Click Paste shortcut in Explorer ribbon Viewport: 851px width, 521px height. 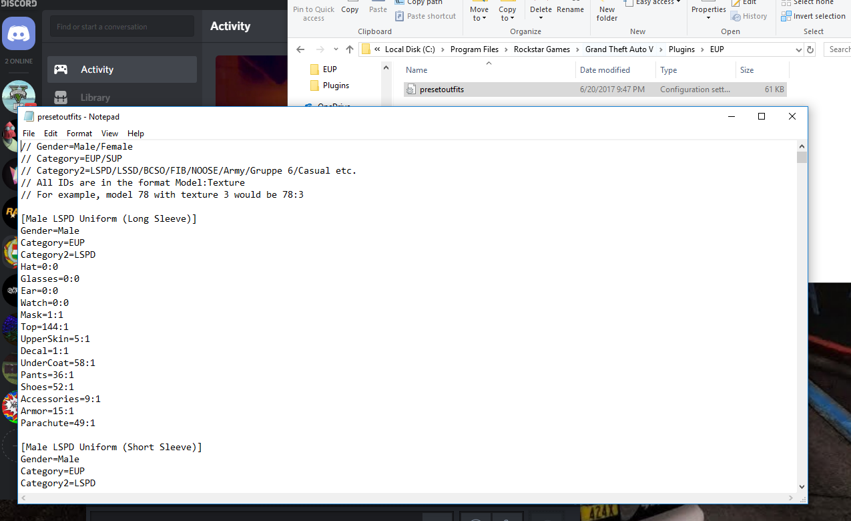[x=425, y=16]
